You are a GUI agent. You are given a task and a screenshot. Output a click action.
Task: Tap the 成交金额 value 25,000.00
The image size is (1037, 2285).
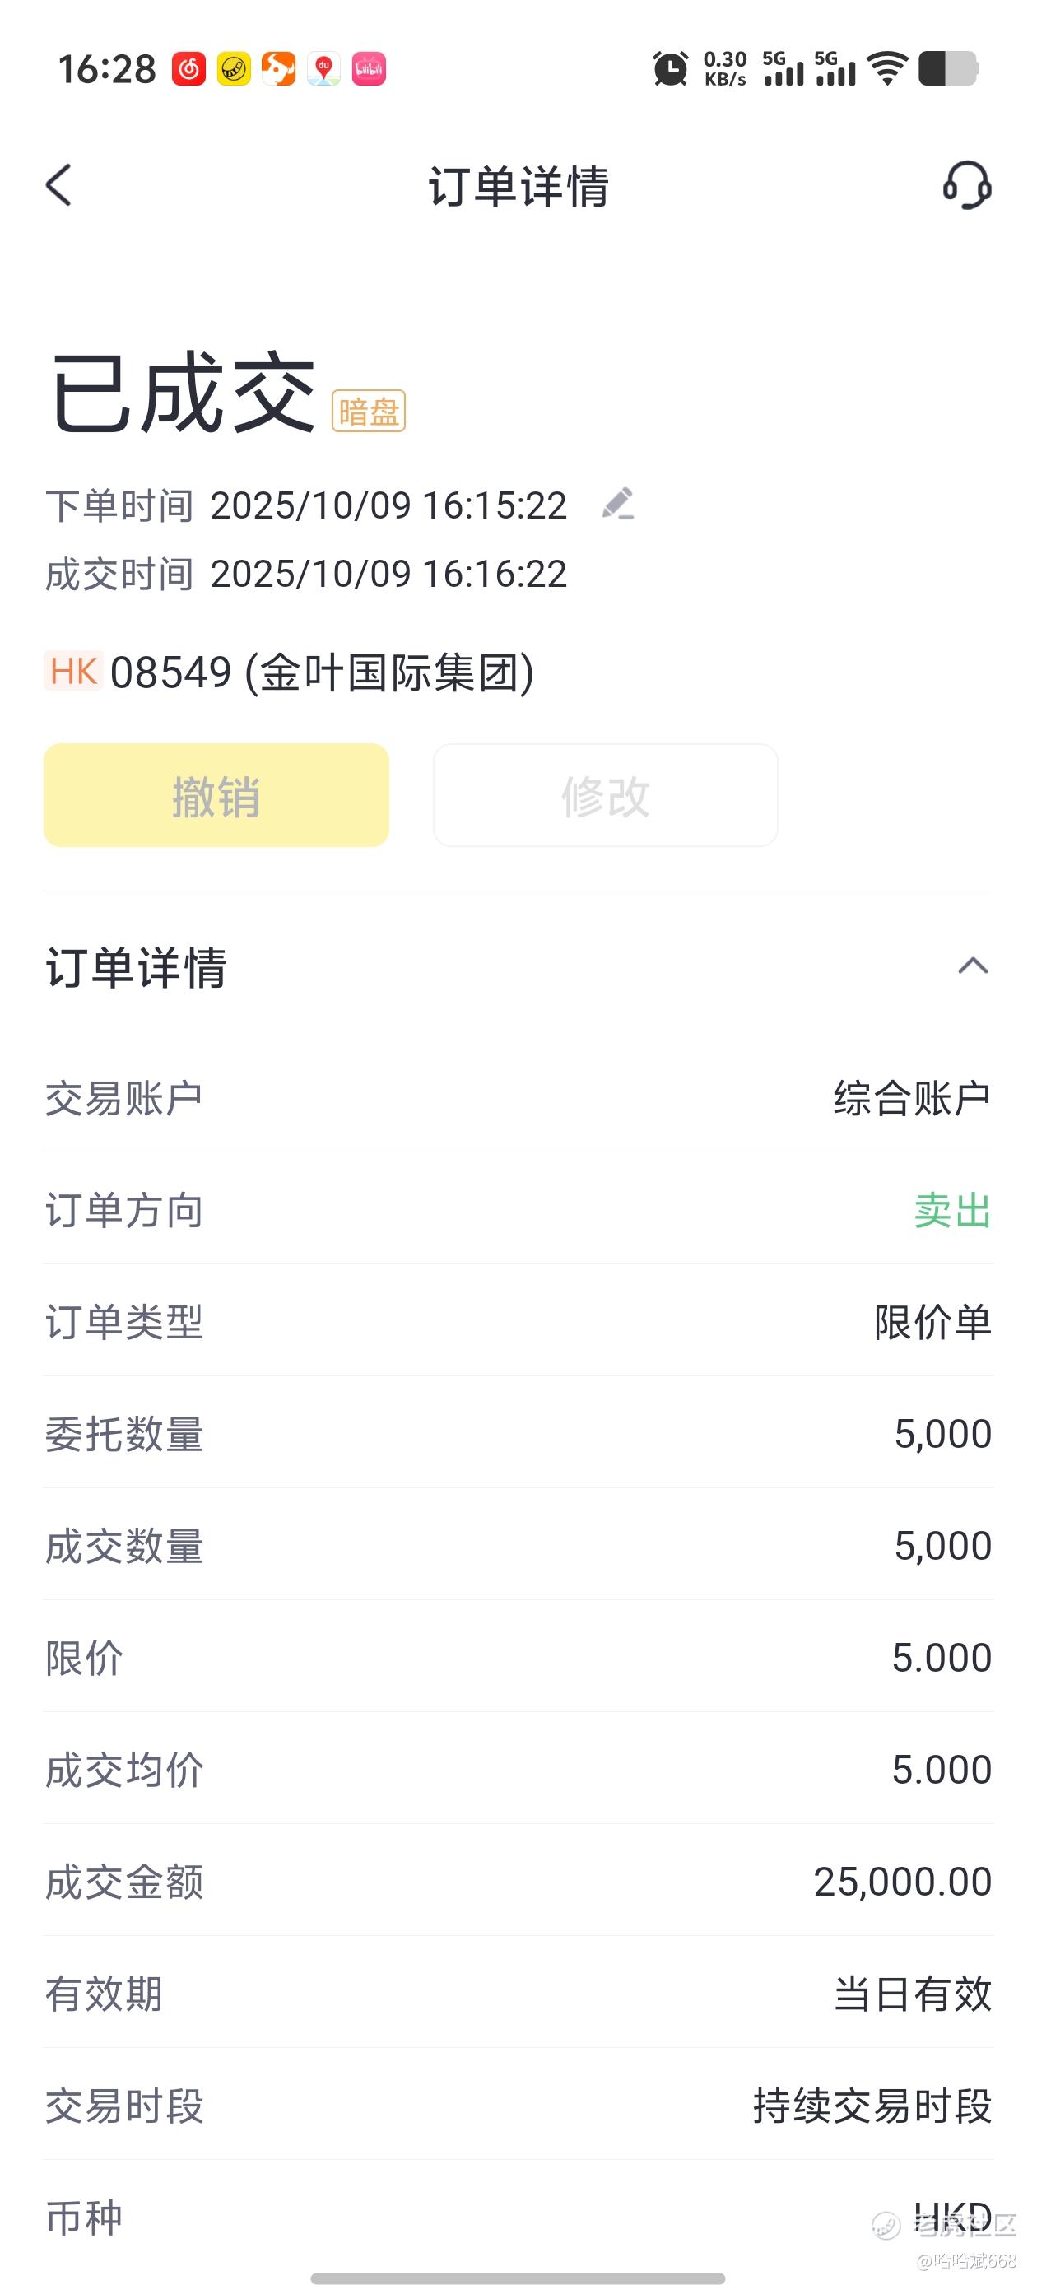pos(902,1882)
